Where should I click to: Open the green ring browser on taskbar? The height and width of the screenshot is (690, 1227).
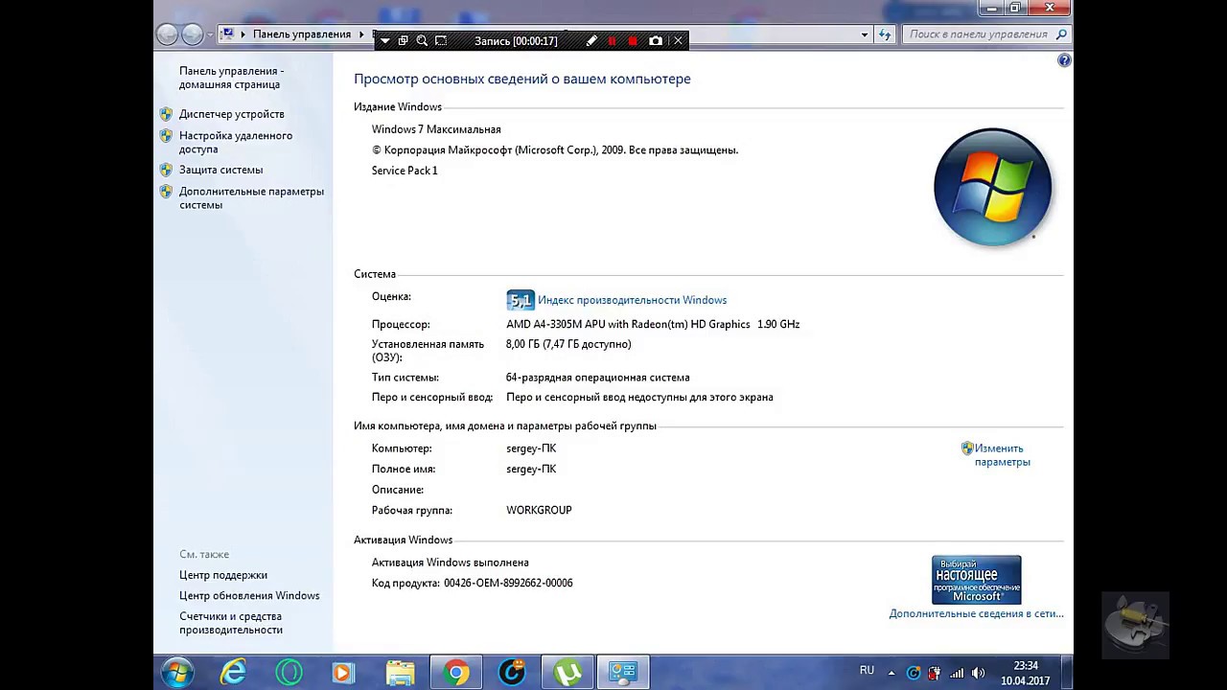[289, 673]
